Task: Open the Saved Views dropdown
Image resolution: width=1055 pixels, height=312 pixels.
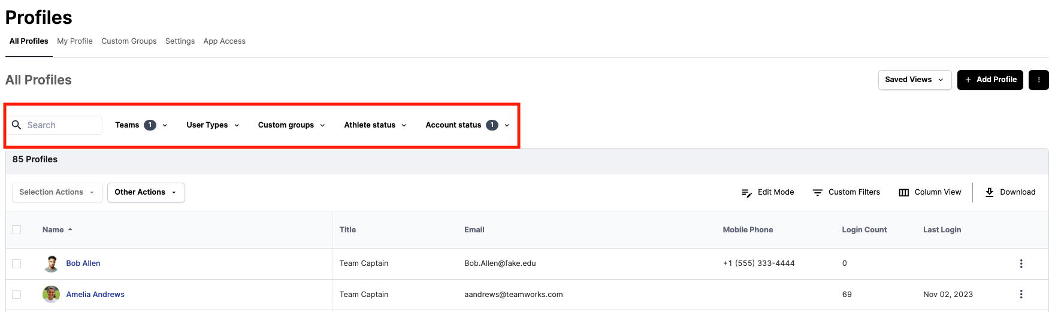Action: pyautogui.click(x=914, y=80)
